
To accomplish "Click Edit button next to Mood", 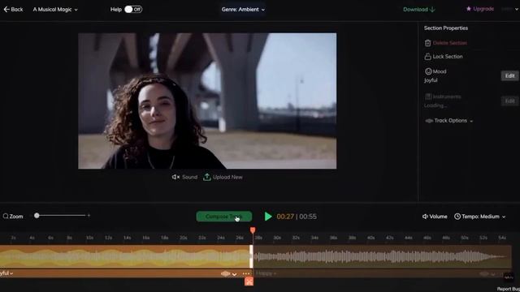I will 509,75.
